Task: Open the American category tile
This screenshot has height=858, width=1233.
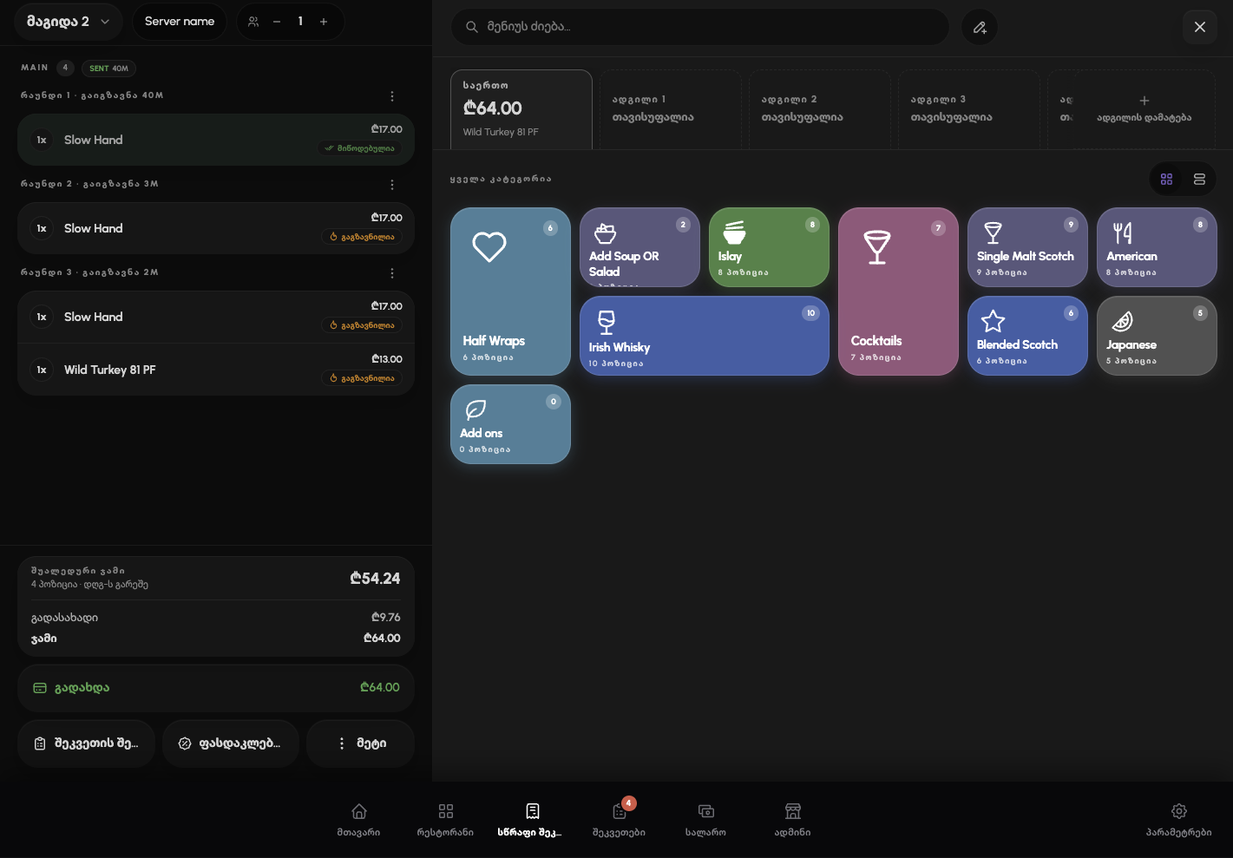Action: coord(1157,247)
